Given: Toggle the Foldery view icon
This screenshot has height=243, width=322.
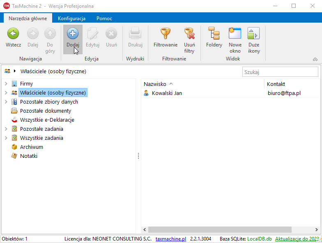Looking at the screenshot, I should pyautogui.click(x=214, y=34).
